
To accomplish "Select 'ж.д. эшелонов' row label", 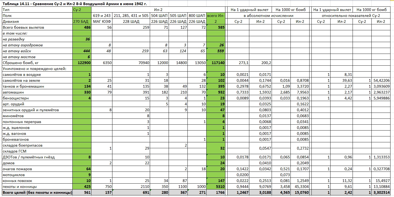I will pos(37,128).
